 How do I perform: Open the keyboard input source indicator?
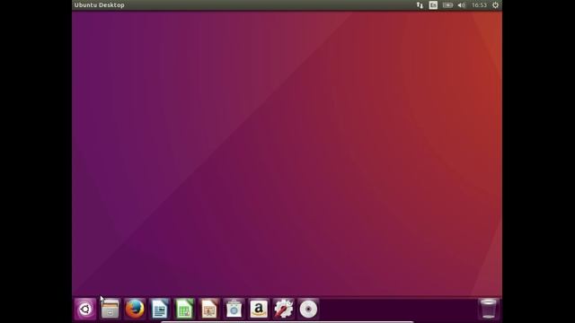(433, 5)
